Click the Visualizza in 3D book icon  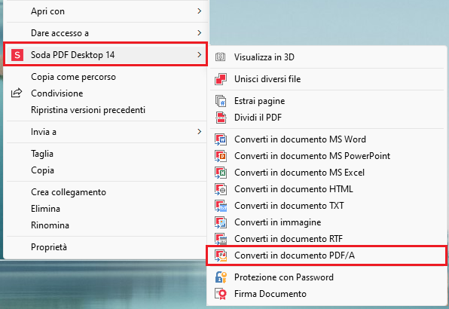220,57
